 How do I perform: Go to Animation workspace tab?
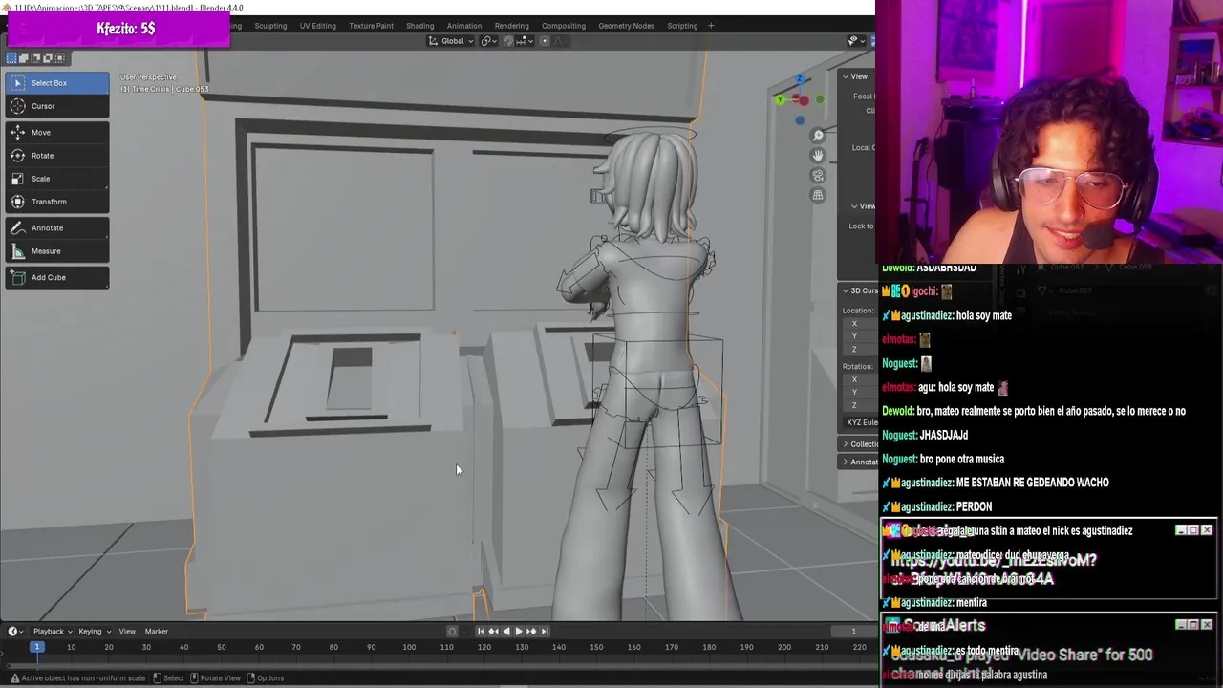point(464,26)
